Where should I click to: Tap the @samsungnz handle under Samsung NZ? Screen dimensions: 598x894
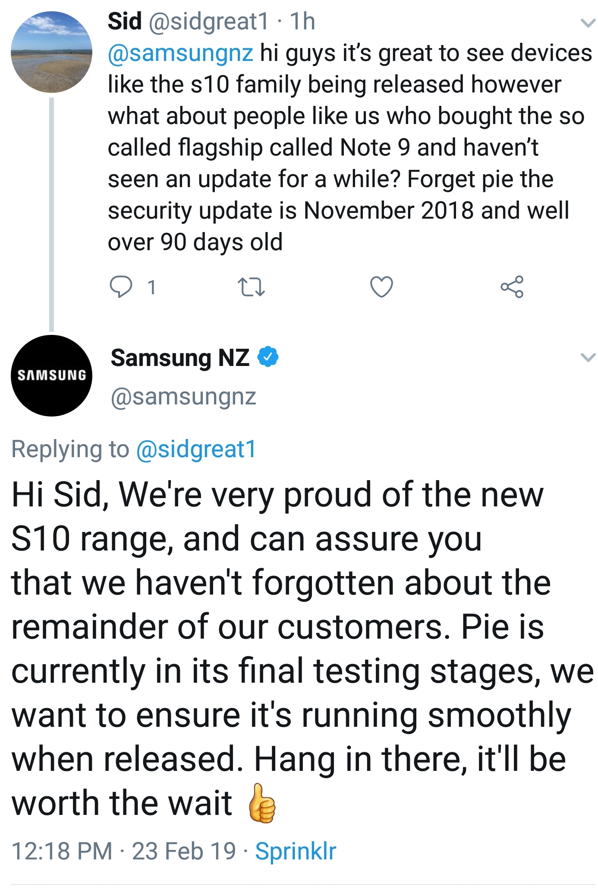point(183,397)
